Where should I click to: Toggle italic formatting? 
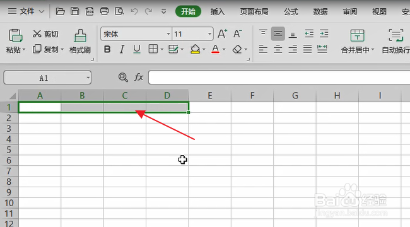point(122,49)
